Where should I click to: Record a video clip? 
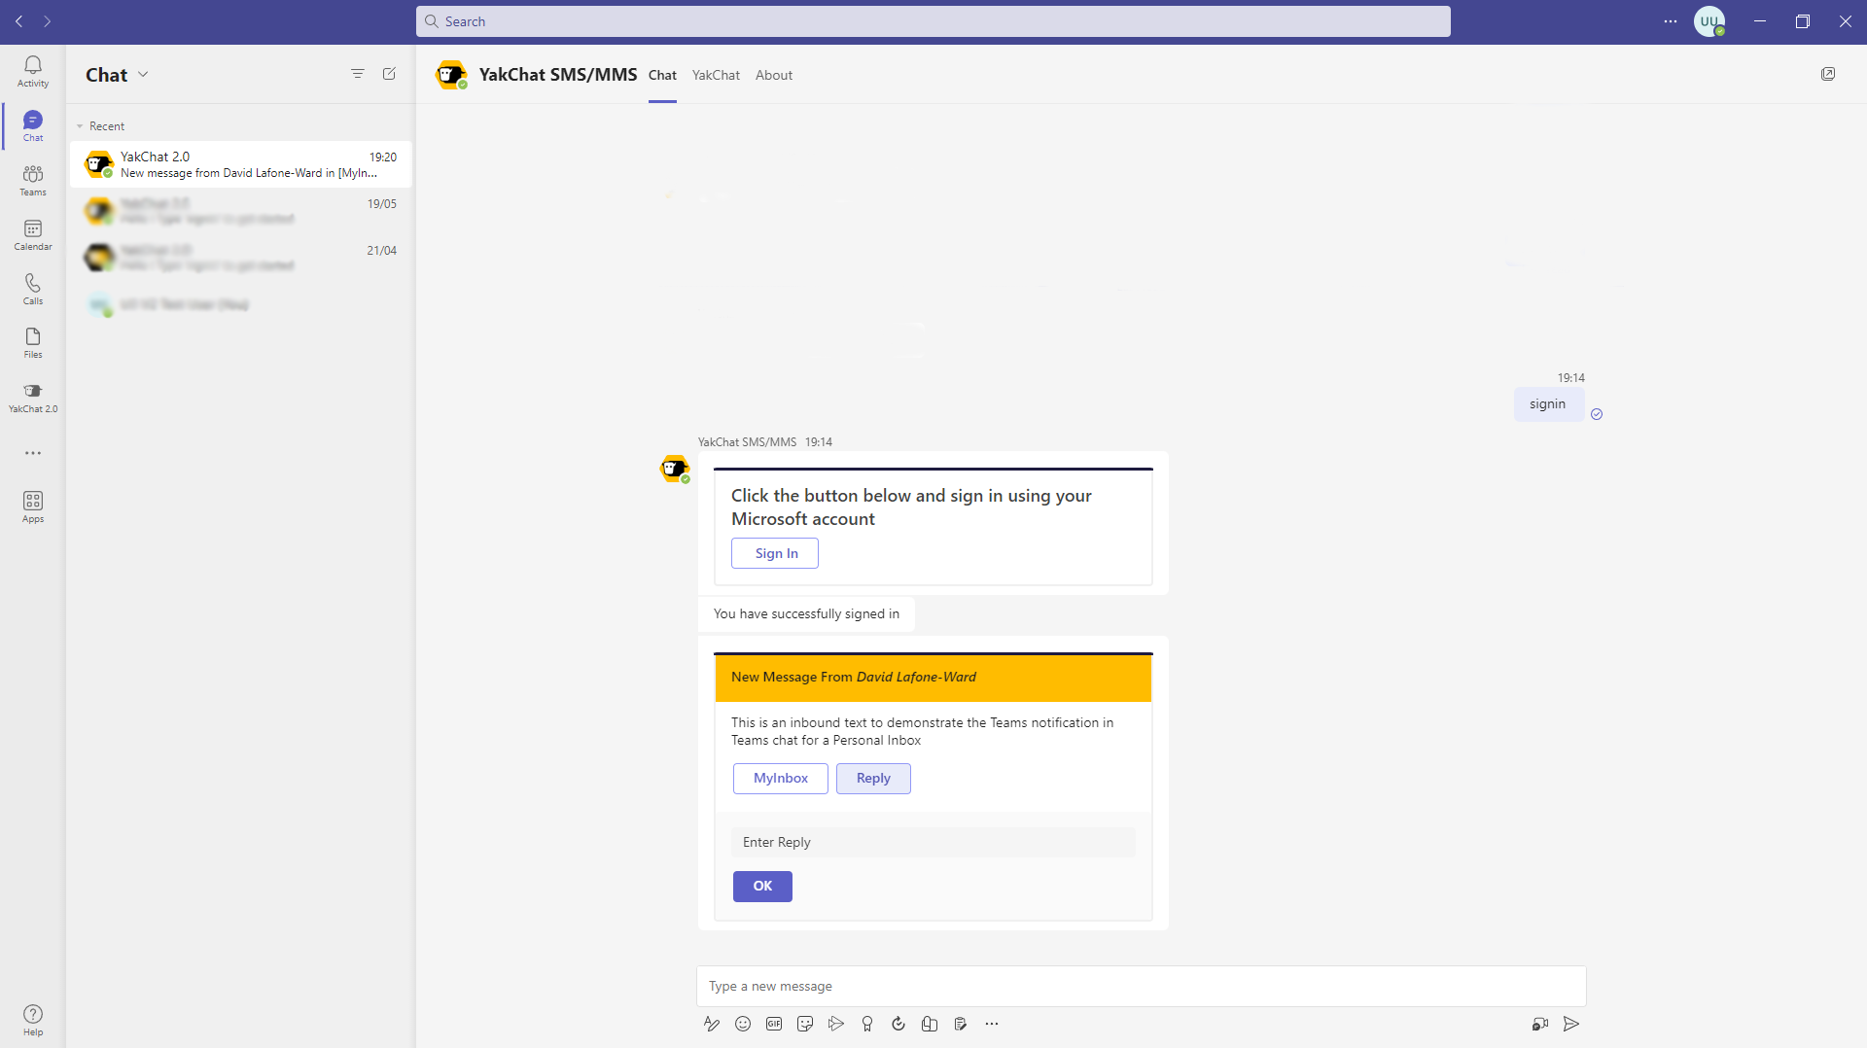tap(1540, 1024)
